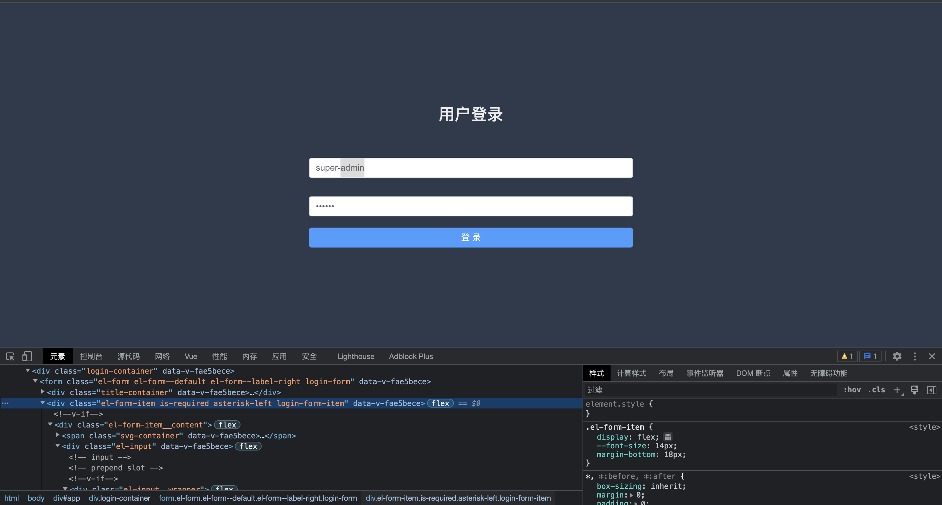
Task: Open the 内存 tab
Action: coord(250,356)
